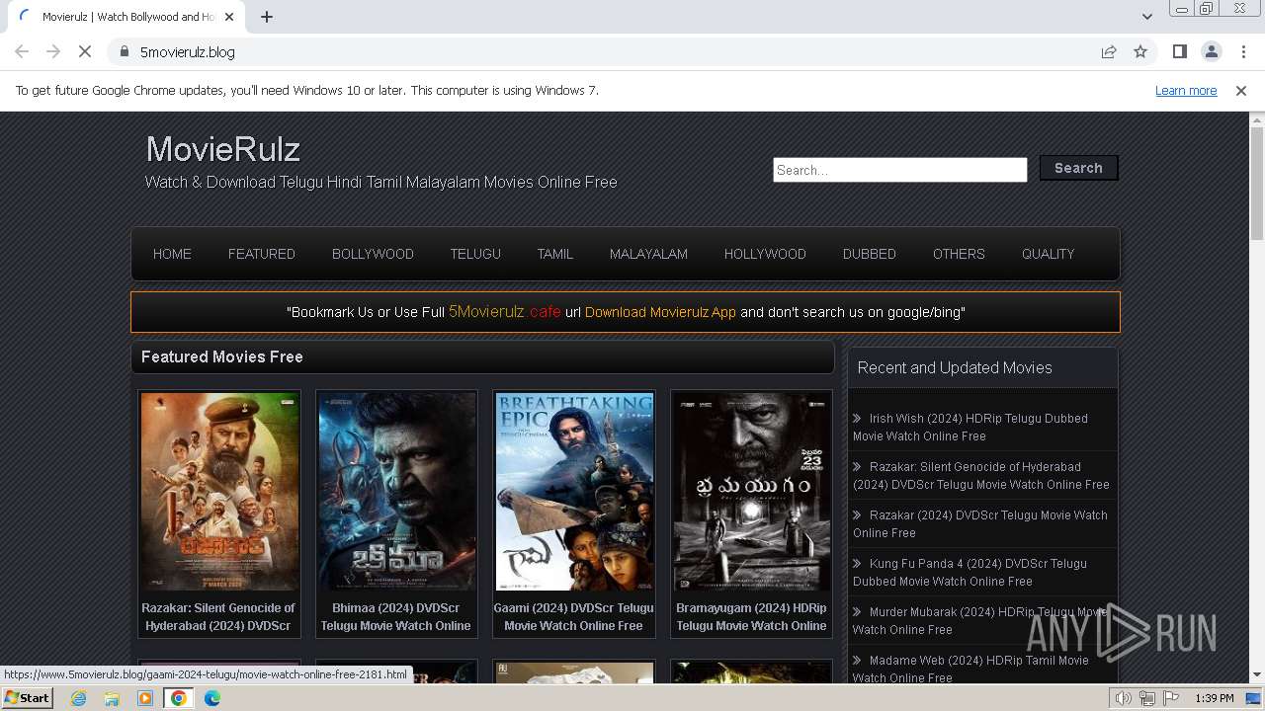Open File Explorer from taskbar
Viewport: 1265px width, 711px height.
click(x=112, y=698)
